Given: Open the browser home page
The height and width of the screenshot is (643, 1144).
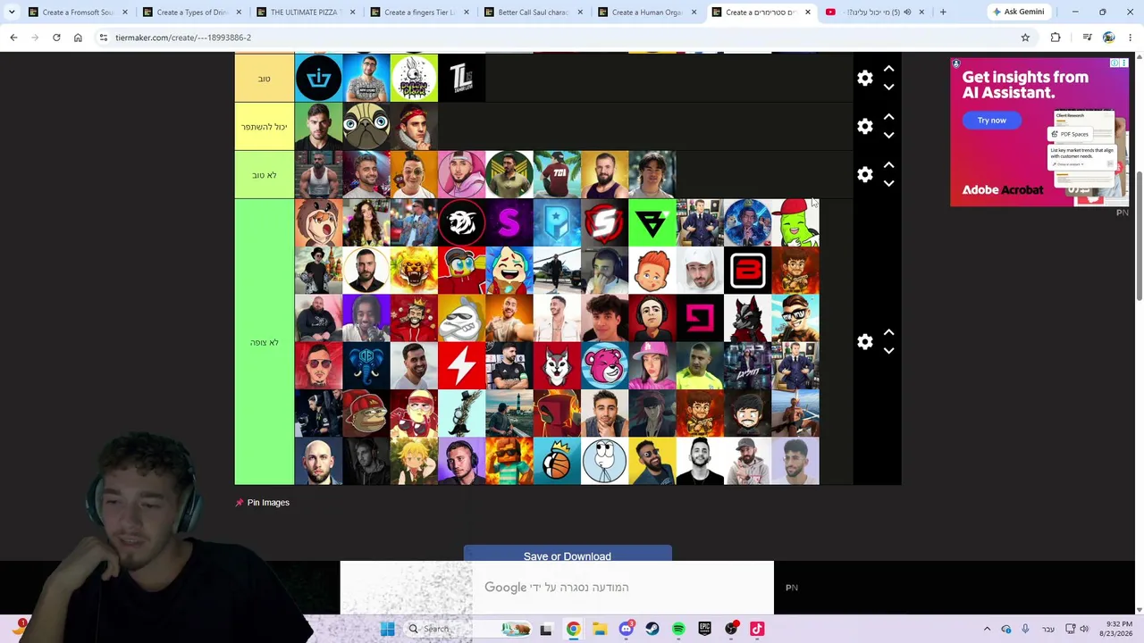Looking at the screenshot, I should pos(78,38).
